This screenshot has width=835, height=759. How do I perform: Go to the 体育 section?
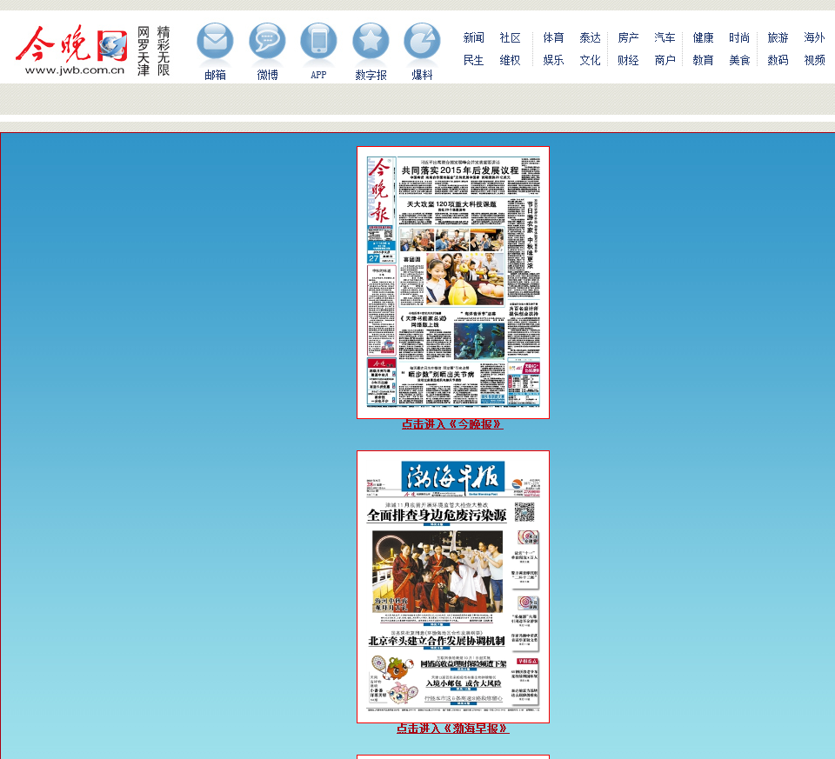[553, 37]
